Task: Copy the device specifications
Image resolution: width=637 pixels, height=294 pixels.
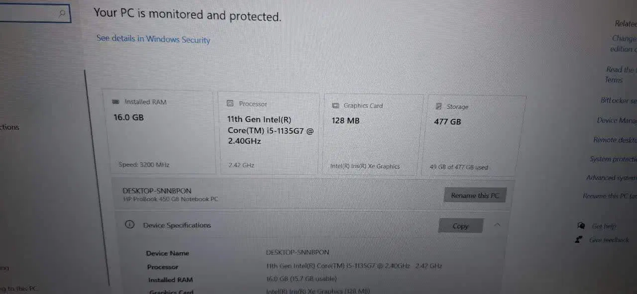Action: coord(460,226)
